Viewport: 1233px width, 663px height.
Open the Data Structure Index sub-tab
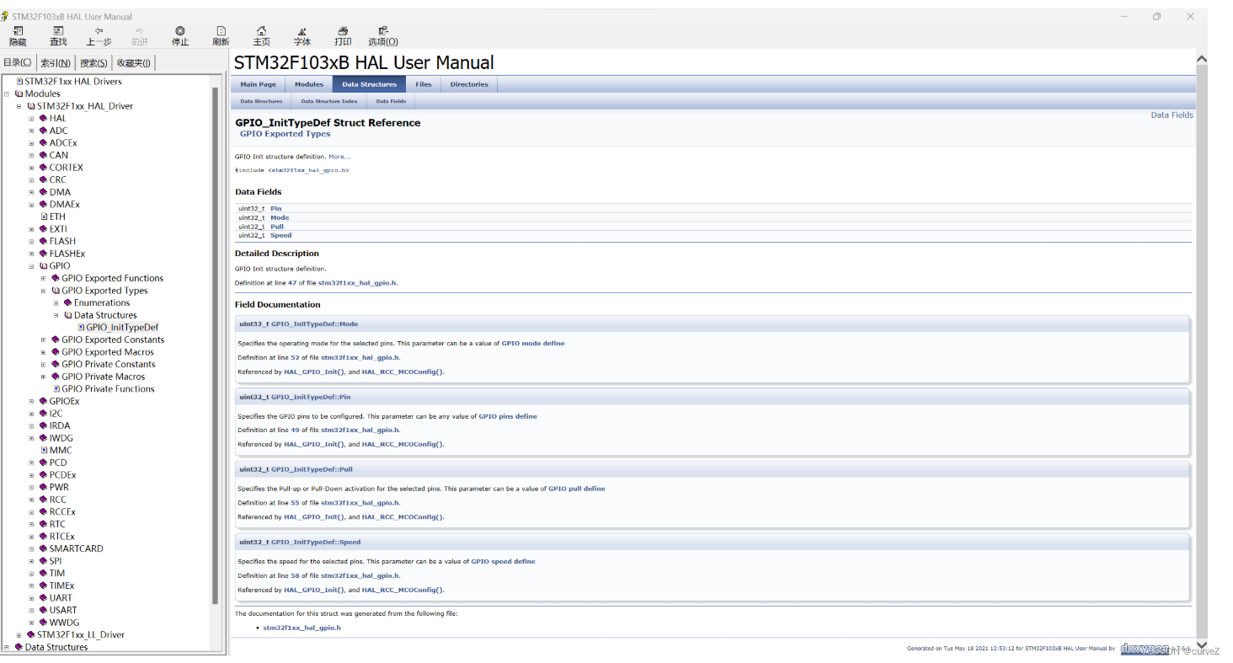coord(329,101)
